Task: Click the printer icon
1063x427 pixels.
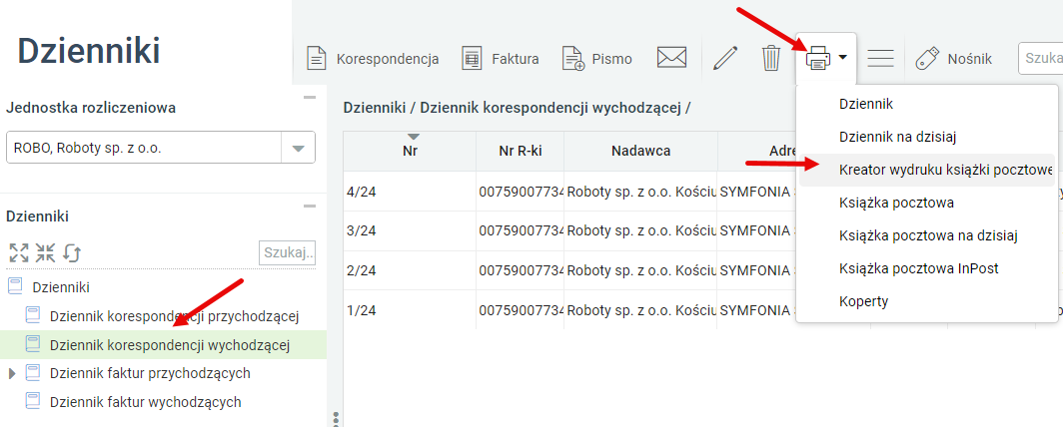Action: point(817,58)
